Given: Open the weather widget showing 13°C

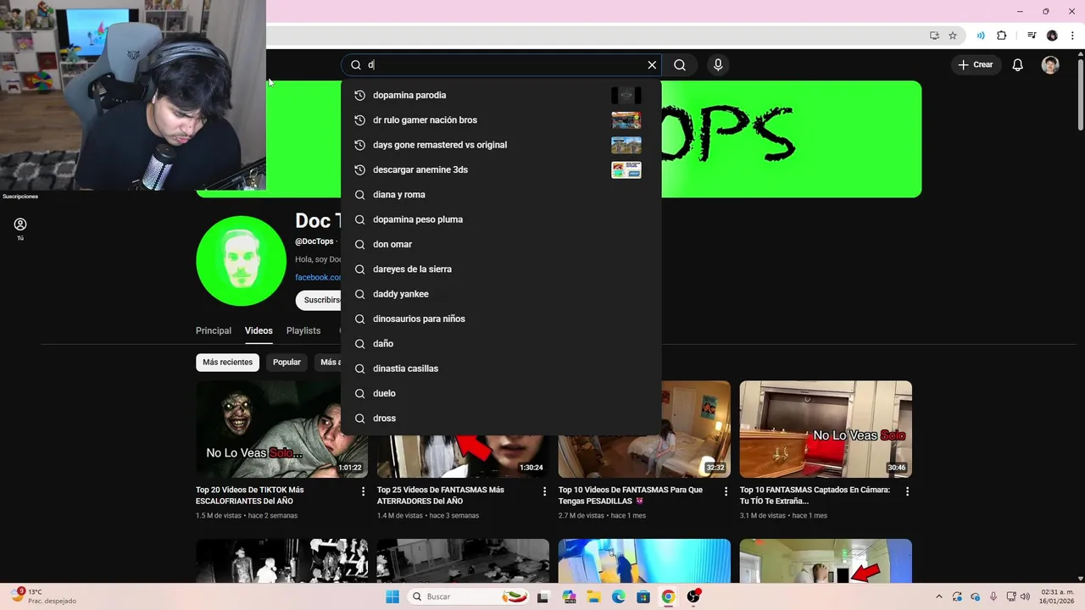Looking at the screenshot, I should coord(44,596).
